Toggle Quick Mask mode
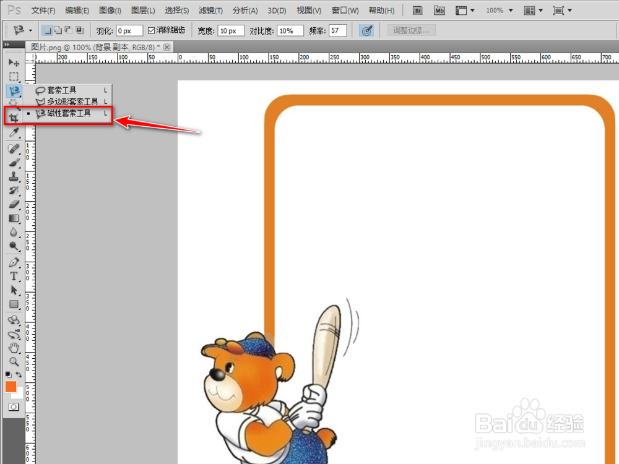Image resolution: width=619 pixels, height=464 pixels. point(14,407)
